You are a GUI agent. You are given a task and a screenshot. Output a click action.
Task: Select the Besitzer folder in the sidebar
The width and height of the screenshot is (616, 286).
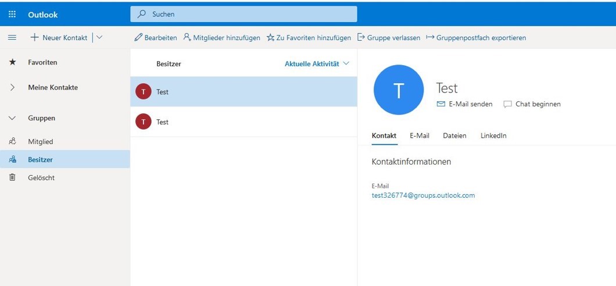(65, 159)
